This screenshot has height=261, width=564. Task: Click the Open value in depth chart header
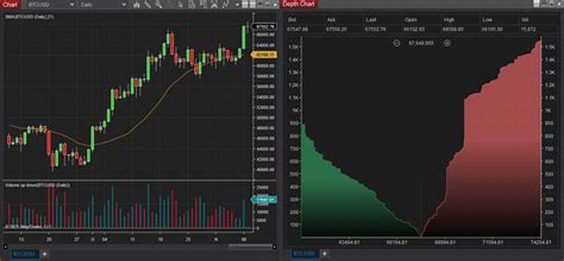coord(415,29)
